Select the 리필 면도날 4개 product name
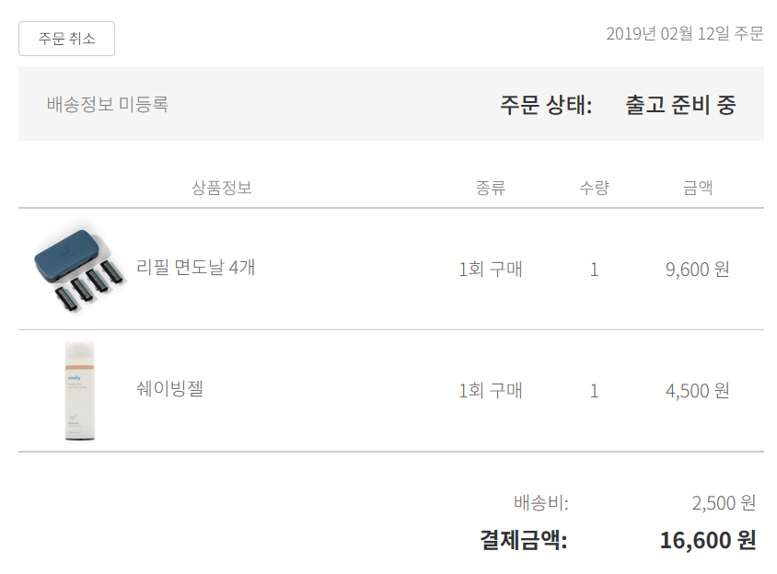Viewport: 777px width, 574px height. coord(195,268)
